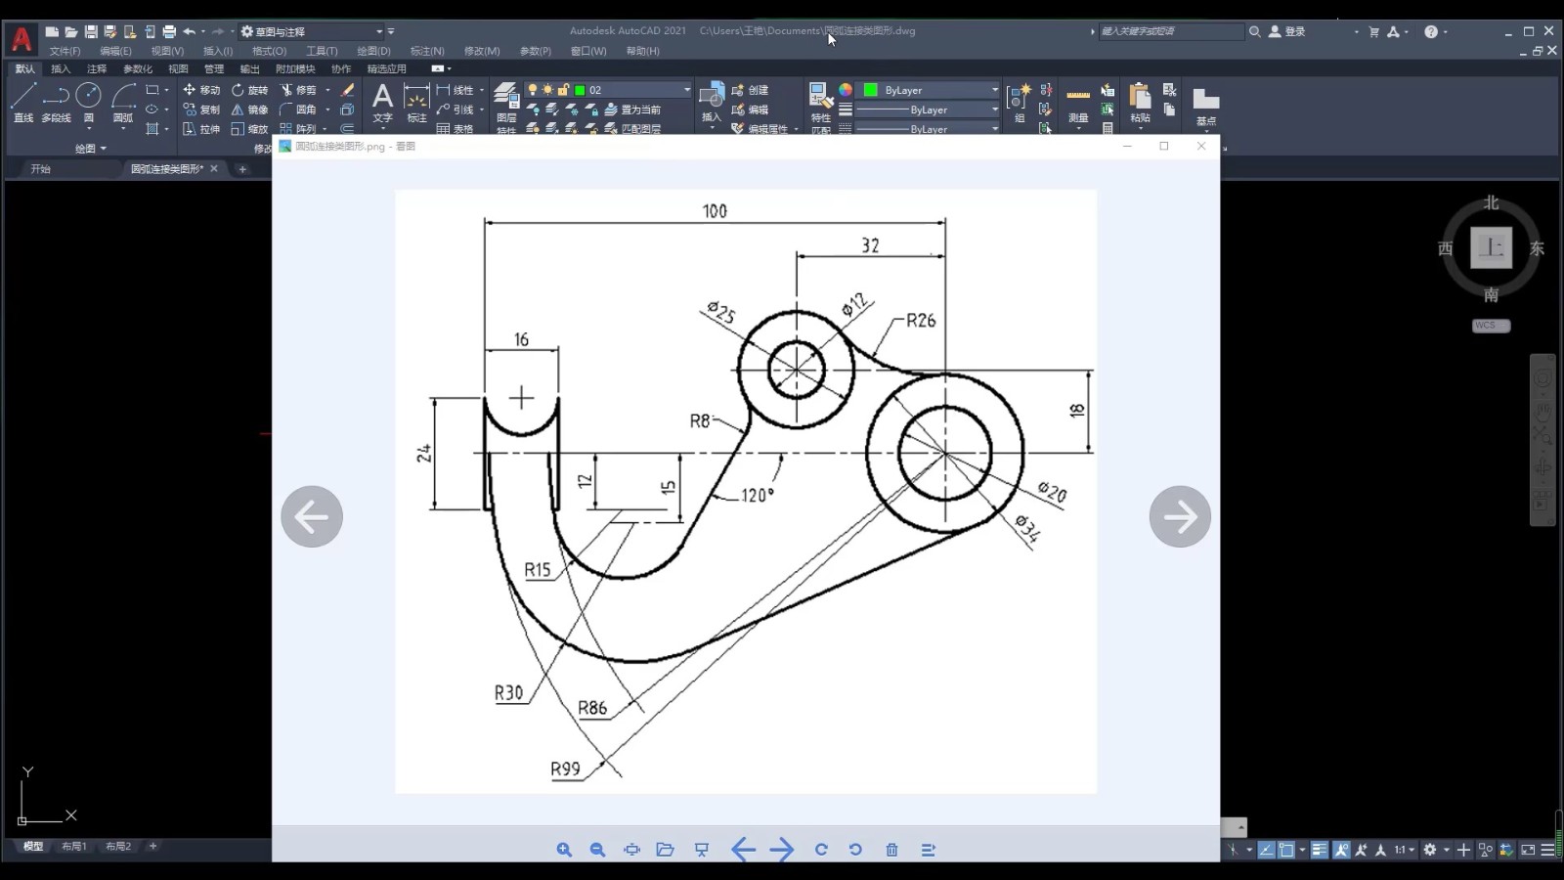1564x880 pixels.
Task: Click the Group (组) icon
Action: [1019, 102]
